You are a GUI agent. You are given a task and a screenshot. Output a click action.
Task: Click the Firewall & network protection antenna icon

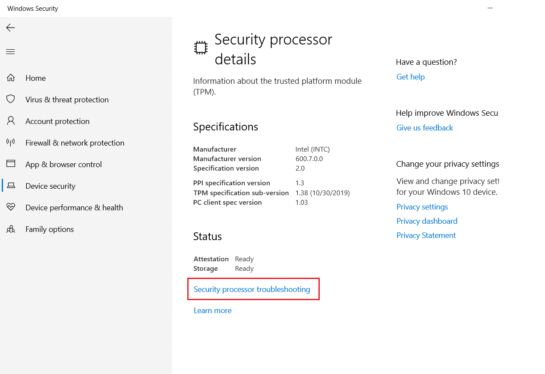click(x=11, y=143)
